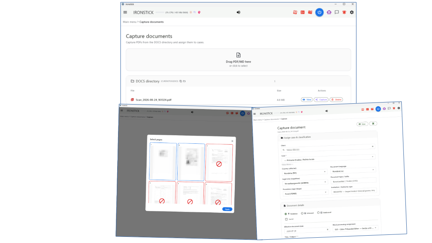
Task: View Scan_2026-08-24_161324.pdf file
Action: [307, 100]
